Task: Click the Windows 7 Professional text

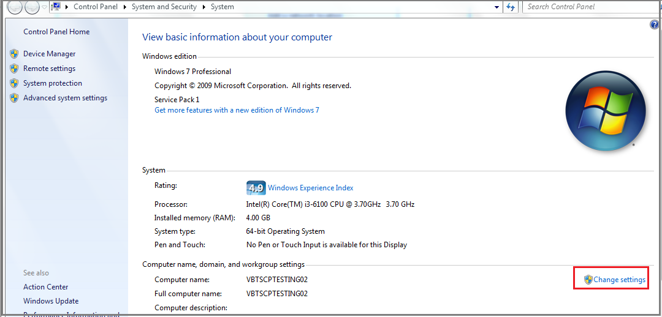Action: pyautogui.click(x=193, y=72)
